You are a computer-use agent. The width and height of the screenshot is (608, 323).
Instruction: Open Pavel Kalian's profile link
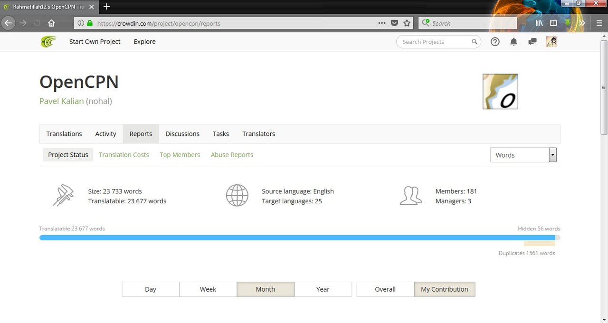62,101
